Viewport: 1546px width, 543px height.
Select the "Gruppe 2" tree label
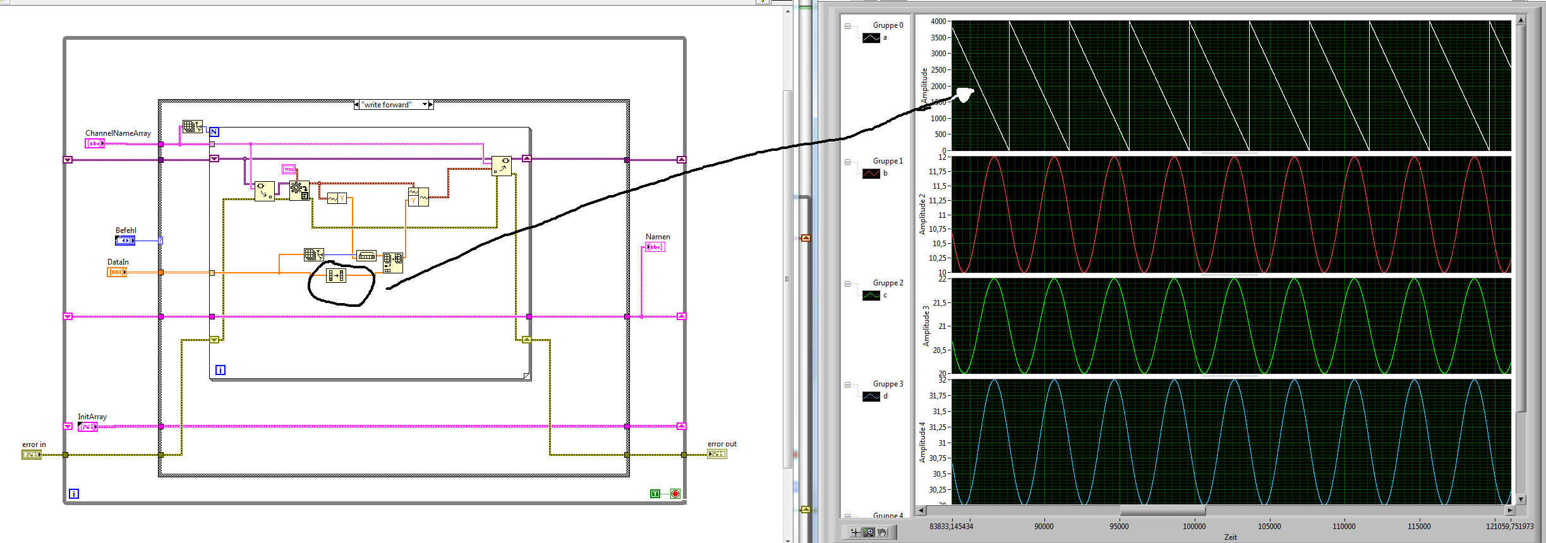888,283
